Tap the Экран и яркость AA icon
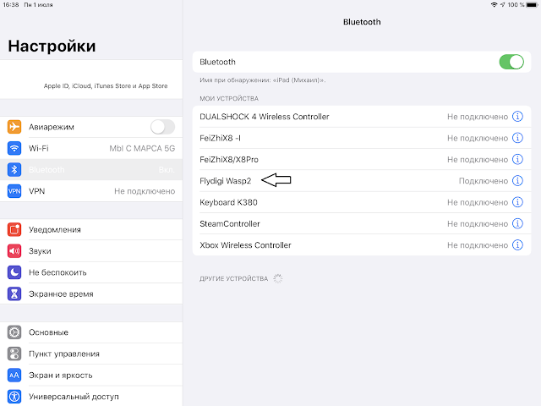 (x=14, y=376)
